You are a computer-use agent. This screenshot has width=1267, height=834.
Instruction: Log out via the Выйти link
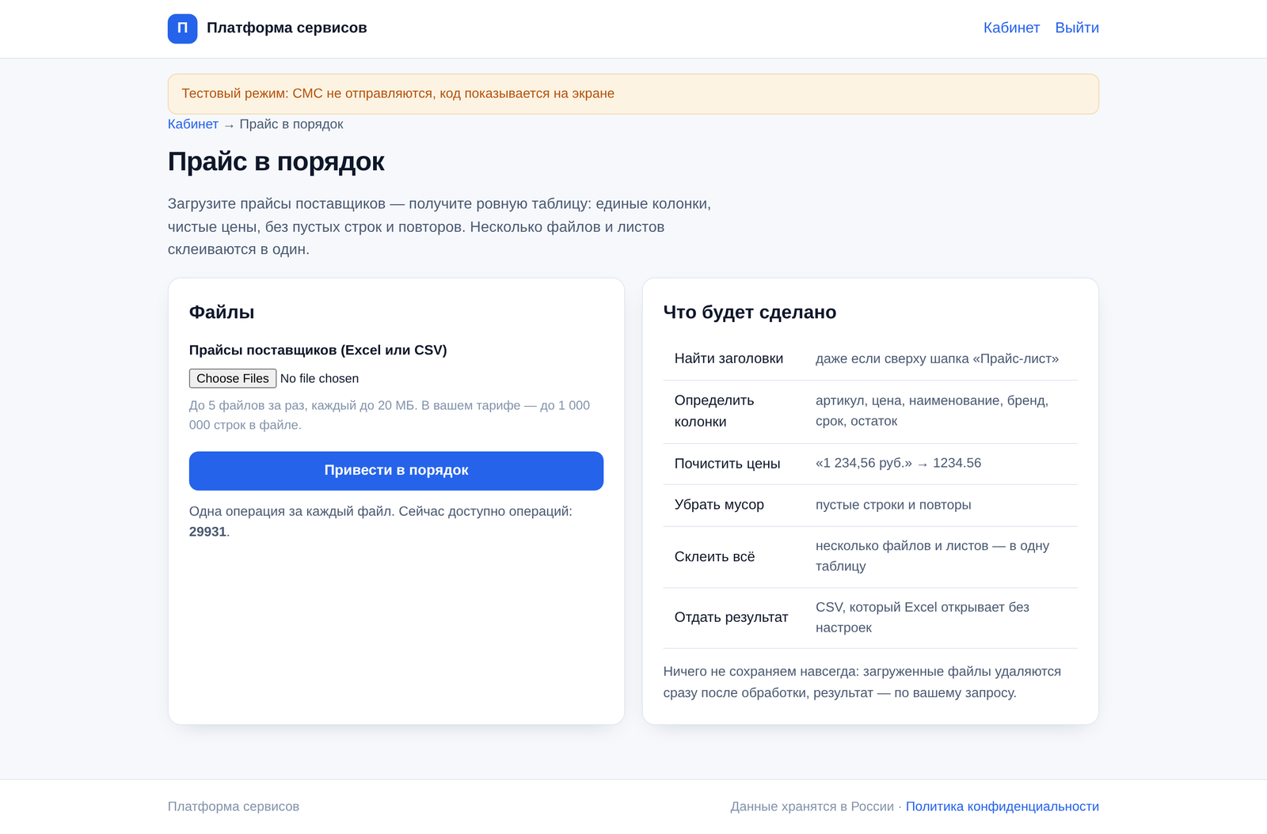[1077, 28]
